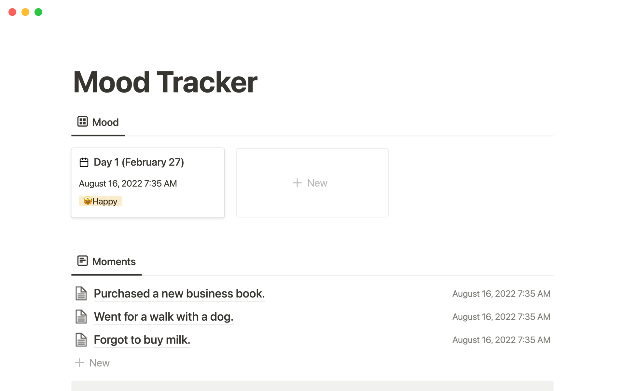This screenshot has height=391, width=625.
Task: Open "Purchased a new business book." page
Action: (179, 294)
